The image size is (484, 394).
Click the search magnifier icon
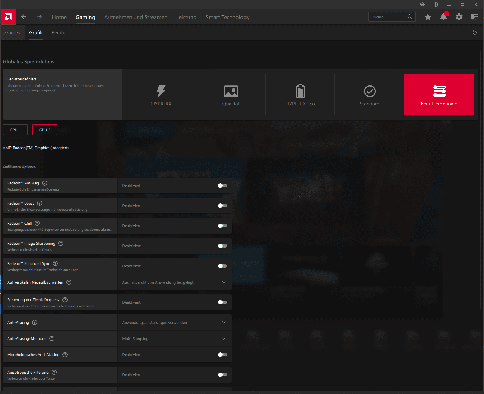click(410, 17)
